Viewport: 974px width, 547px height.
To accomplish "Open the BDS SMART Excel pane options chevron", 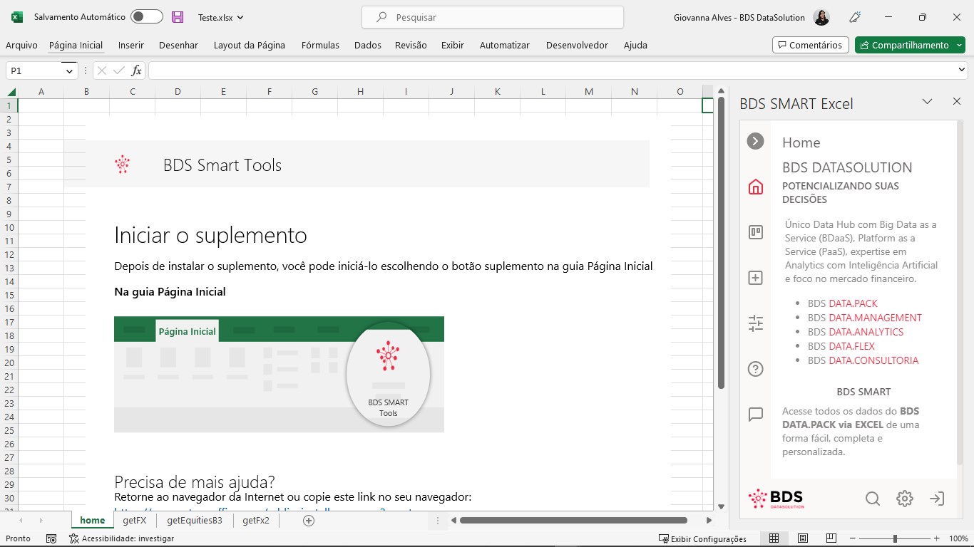I will click(927, 102).
